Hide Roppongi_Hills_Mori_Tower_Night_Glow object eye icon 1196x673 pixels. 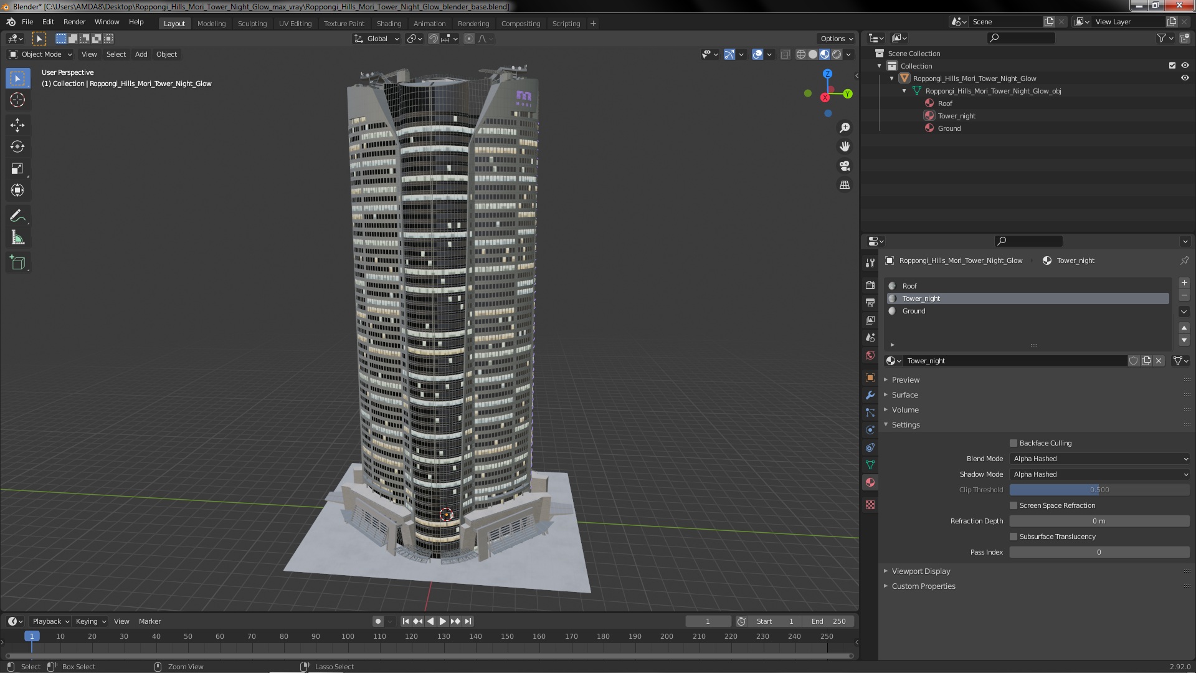[1185, 78]
